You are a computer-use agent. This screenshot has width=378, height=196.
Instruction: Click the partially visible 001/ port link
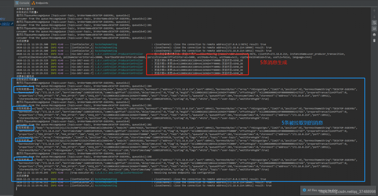[x=2, y=19]
